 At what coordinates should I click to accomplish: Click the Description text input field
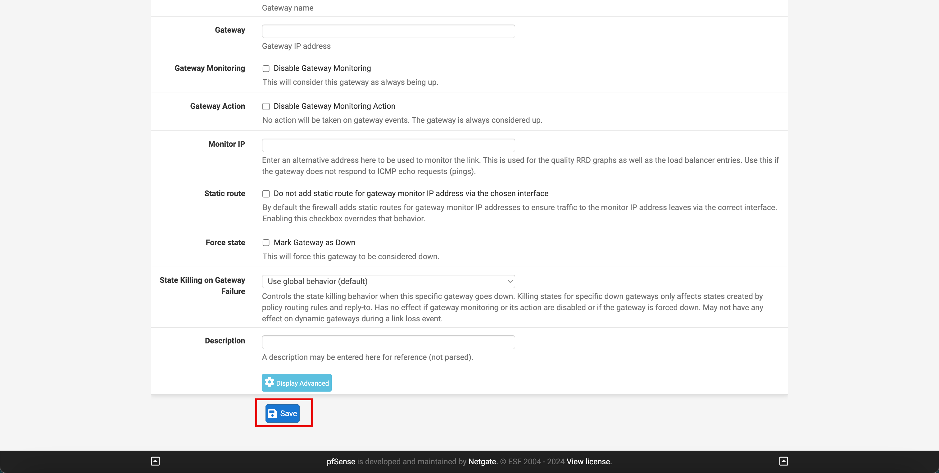pos(389,342)
